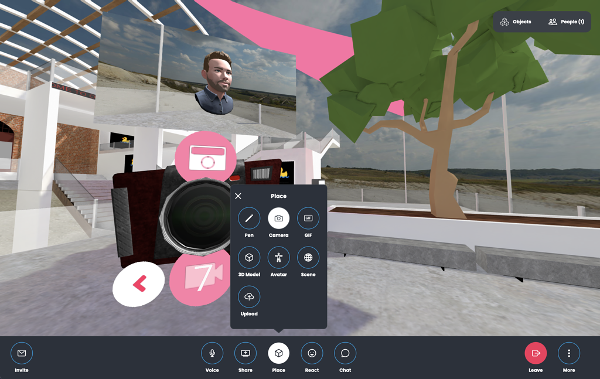Toggle the Place menu button

coord(279,353)
